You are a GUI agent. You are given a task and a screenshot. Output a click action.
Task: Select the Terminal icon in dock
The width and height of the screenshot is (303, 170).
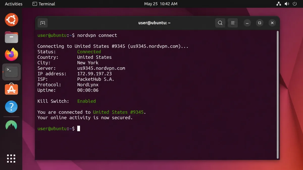point(11,72)
